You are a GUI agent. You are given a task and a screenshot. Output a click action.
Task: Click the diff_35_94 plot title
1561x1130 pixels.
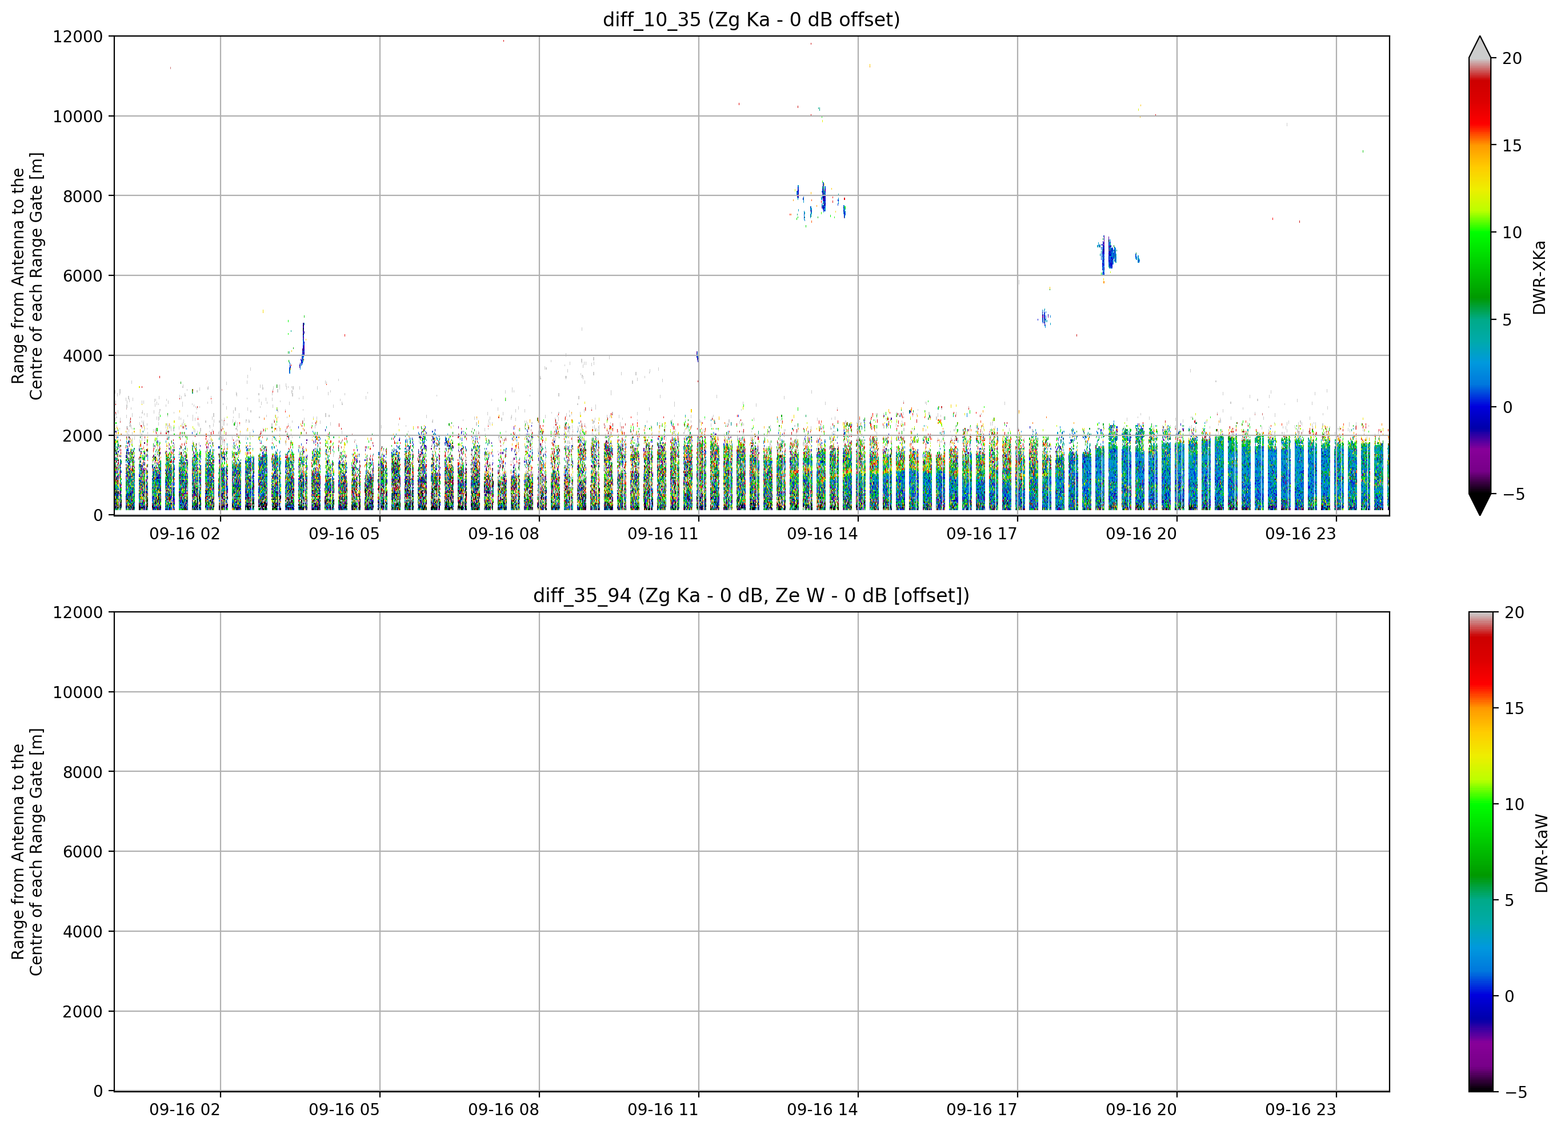tap(751, 595)
